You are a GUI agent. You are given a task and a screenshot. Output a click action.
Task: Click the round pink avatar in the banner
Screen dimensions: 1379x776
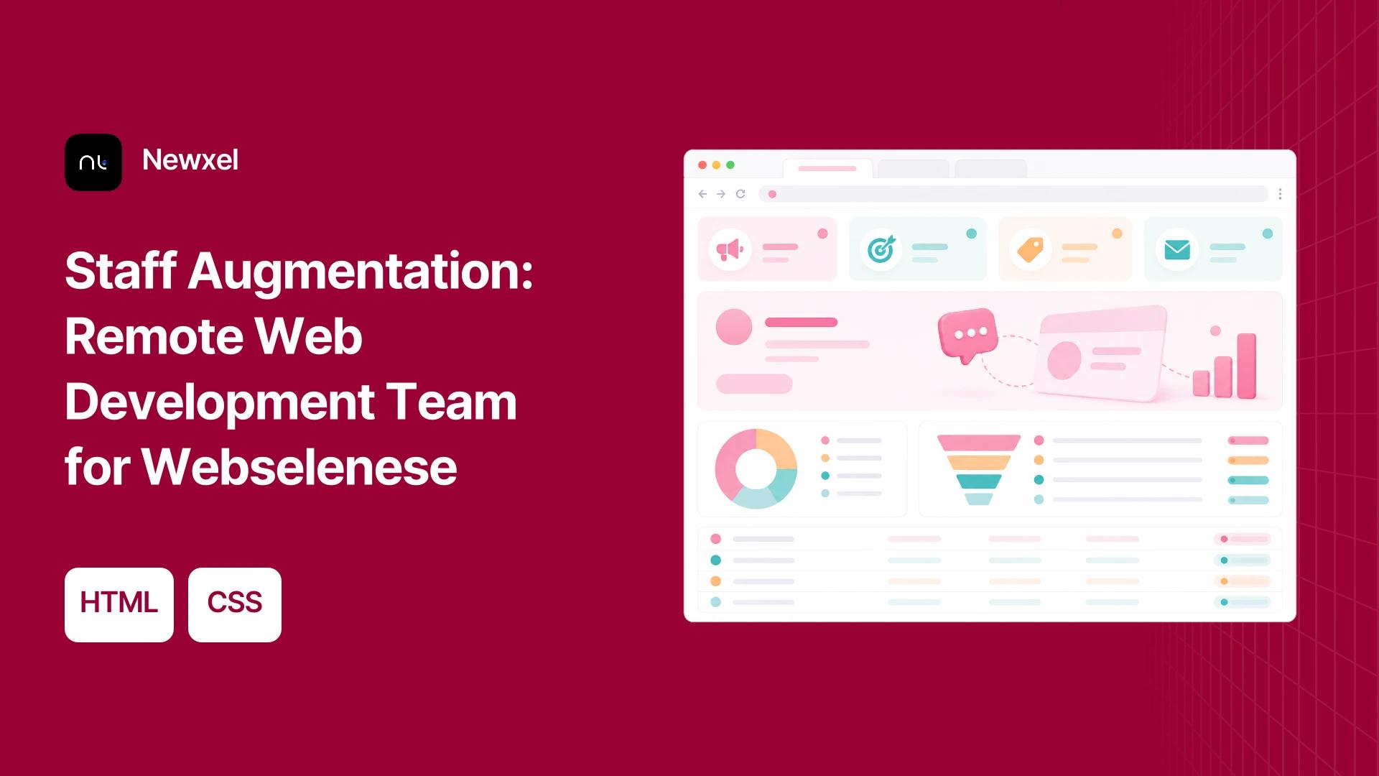point(734,327)
